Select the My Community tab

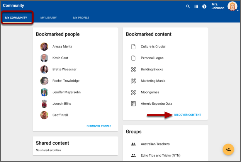tap(16, 18)
